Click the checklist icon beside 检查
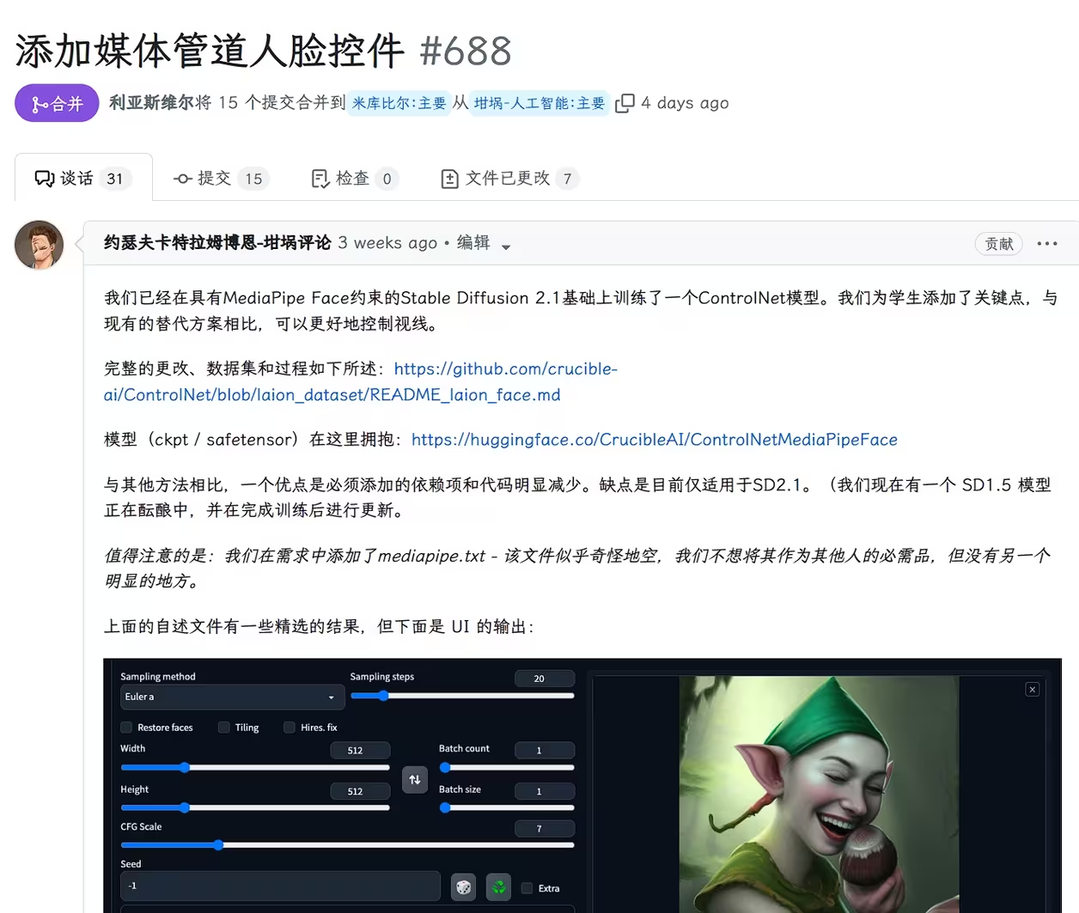Image resolution: width=1079 pixels, height=913 pixels. (320, 179)
